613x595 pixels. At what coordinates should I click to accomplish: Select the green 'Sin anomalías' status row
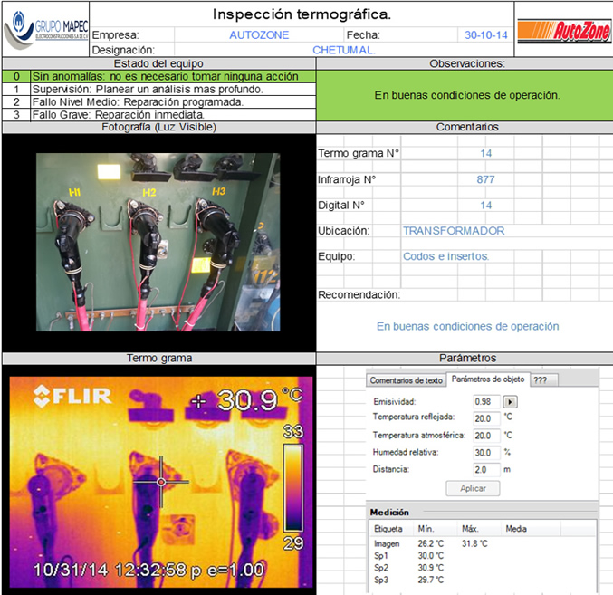pyautogui.click(x=158, y=77)
